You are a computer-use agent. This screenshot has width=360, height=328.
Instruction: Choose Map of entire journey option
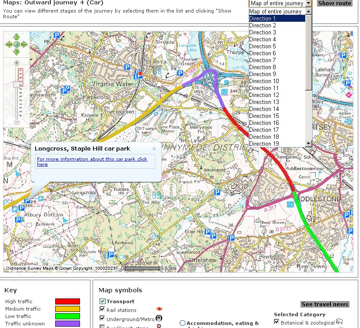coord(275,11)
